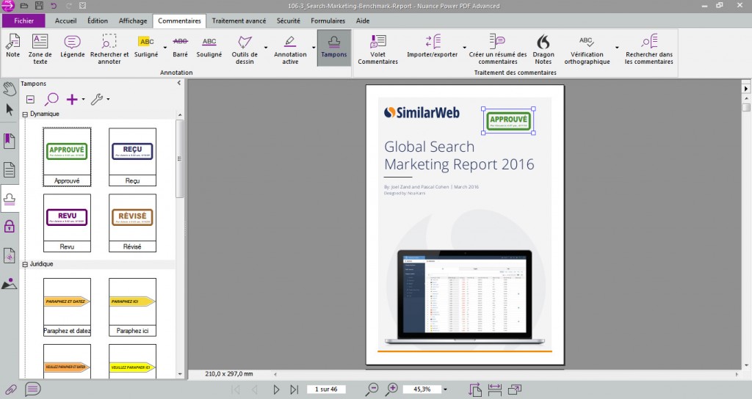Image resolution: width=752 pixels, height=399 pixels.
Task: Select the Note annotation tool
Action: [12, 48]
